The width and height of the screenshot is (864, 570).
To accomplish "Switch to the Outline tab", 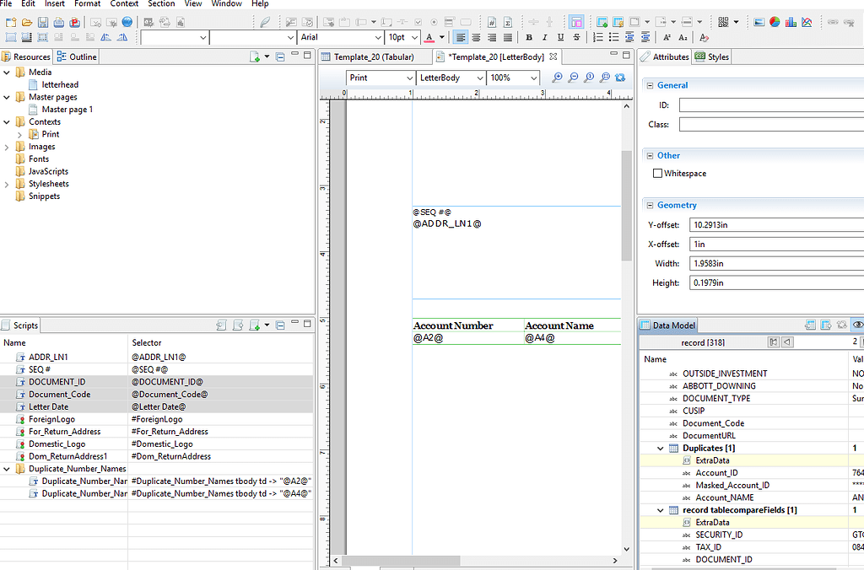I will click(77, 57).
